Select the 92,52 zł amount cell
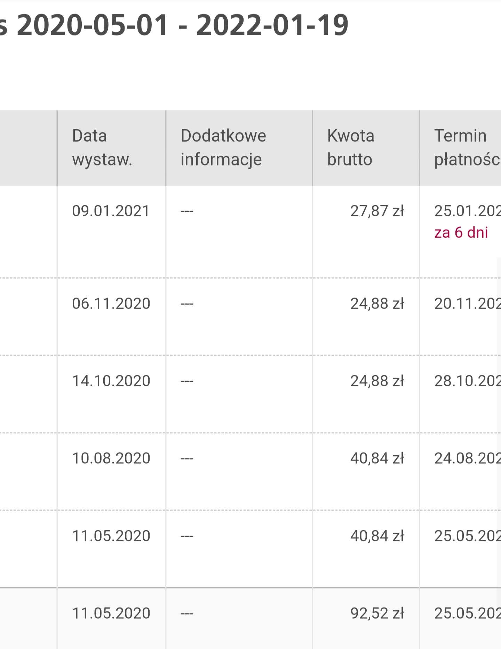 [x=377, y=613]
